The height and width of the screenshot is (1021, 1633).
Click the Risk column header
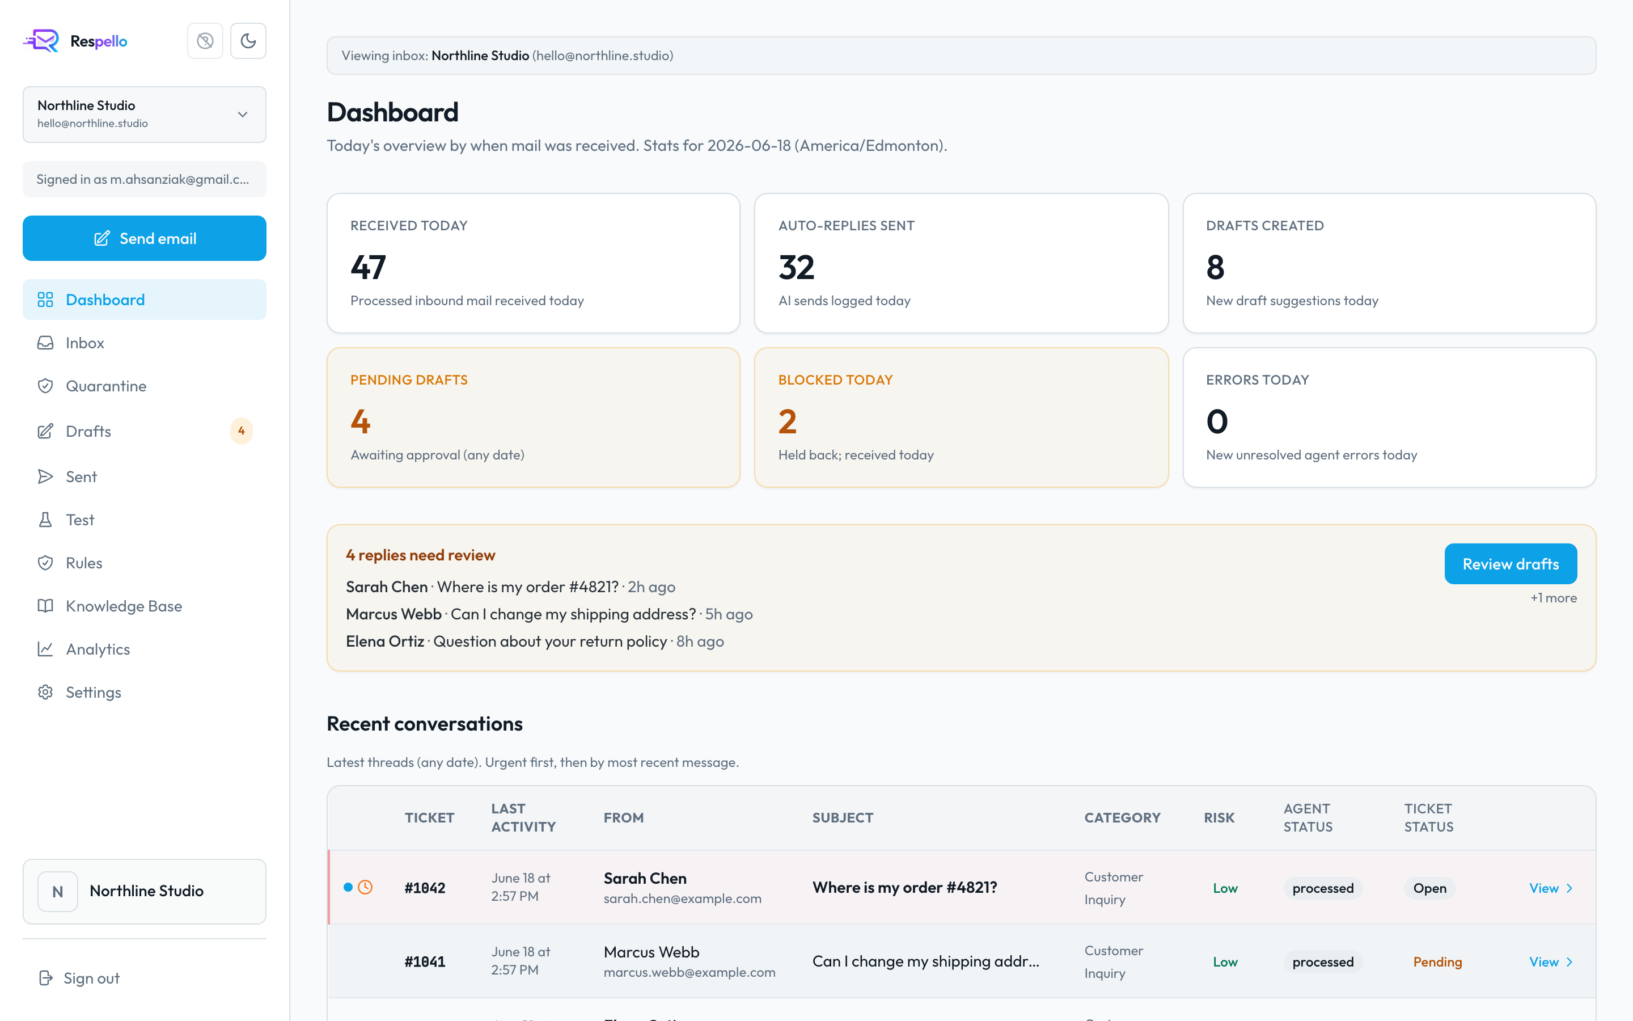pos(1219,818)
